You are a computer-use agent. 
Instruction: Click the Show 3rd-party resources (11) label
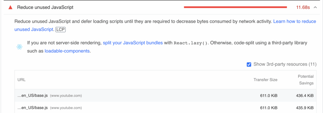[x=285, y=64]
